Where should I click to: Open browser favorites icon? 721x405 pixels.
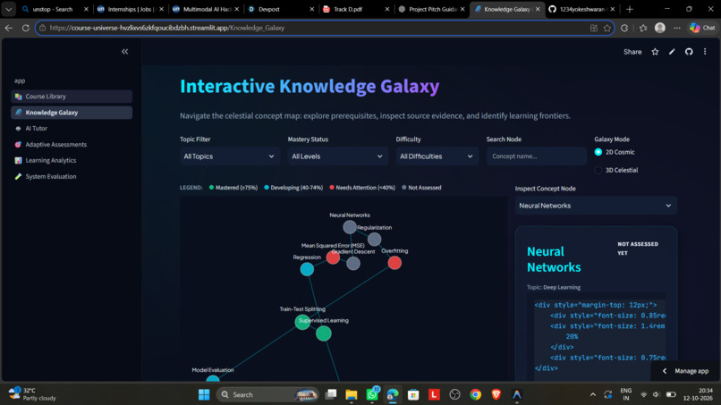click(643, 28)
